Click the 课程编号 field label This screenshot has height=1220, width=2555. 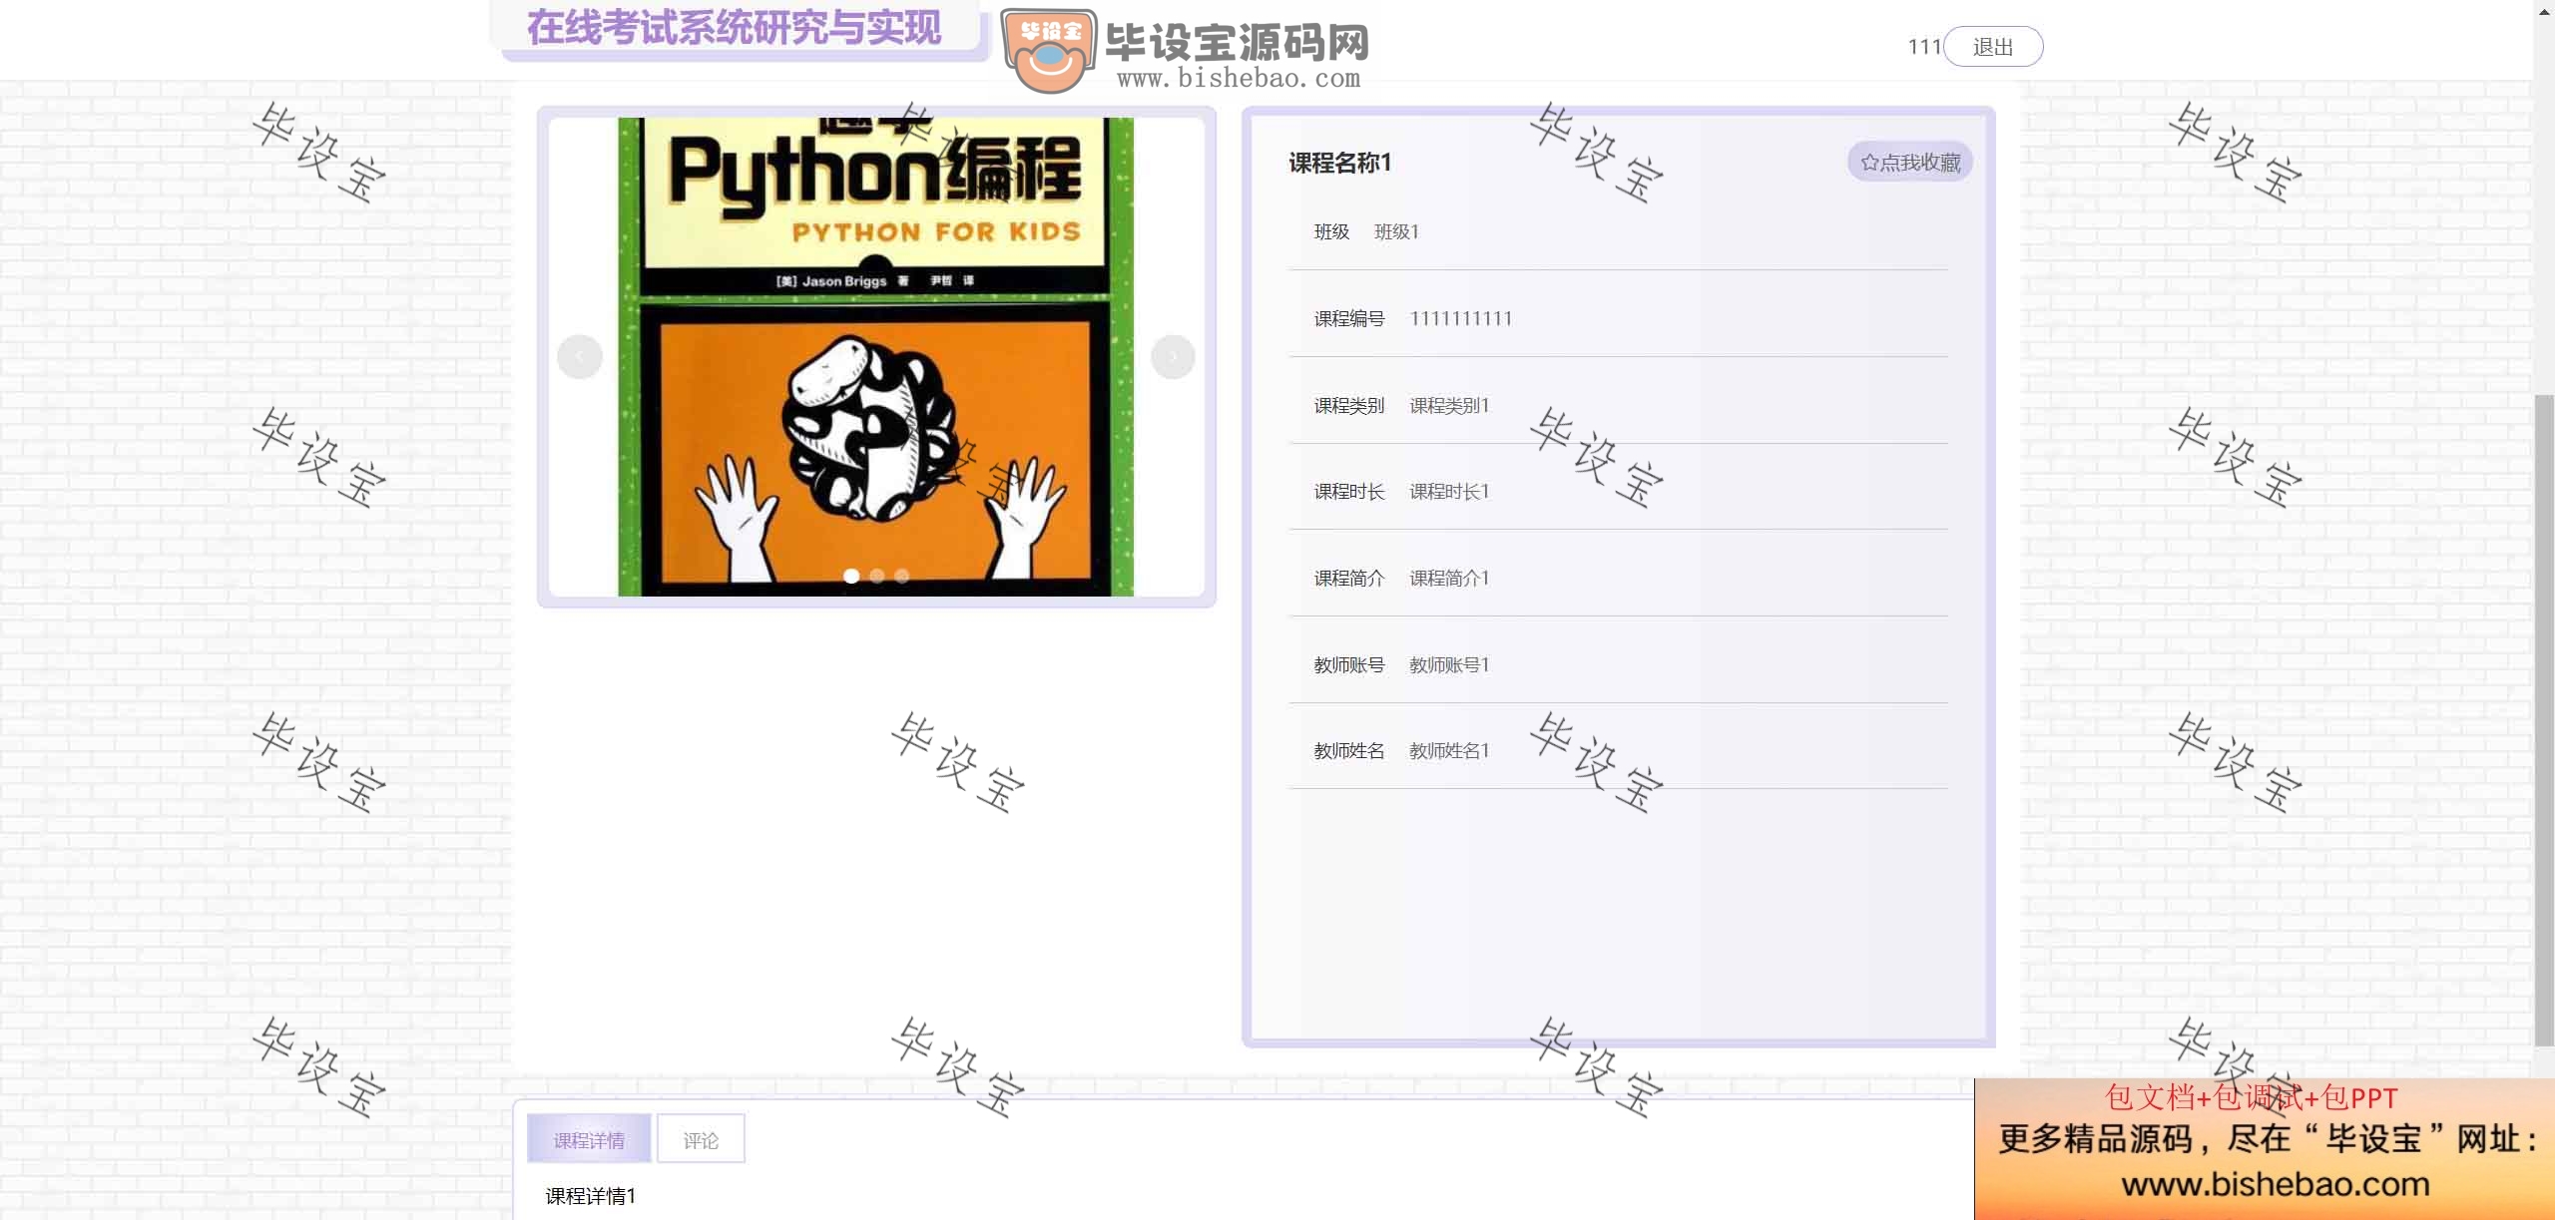click(x=1349, y=319)
